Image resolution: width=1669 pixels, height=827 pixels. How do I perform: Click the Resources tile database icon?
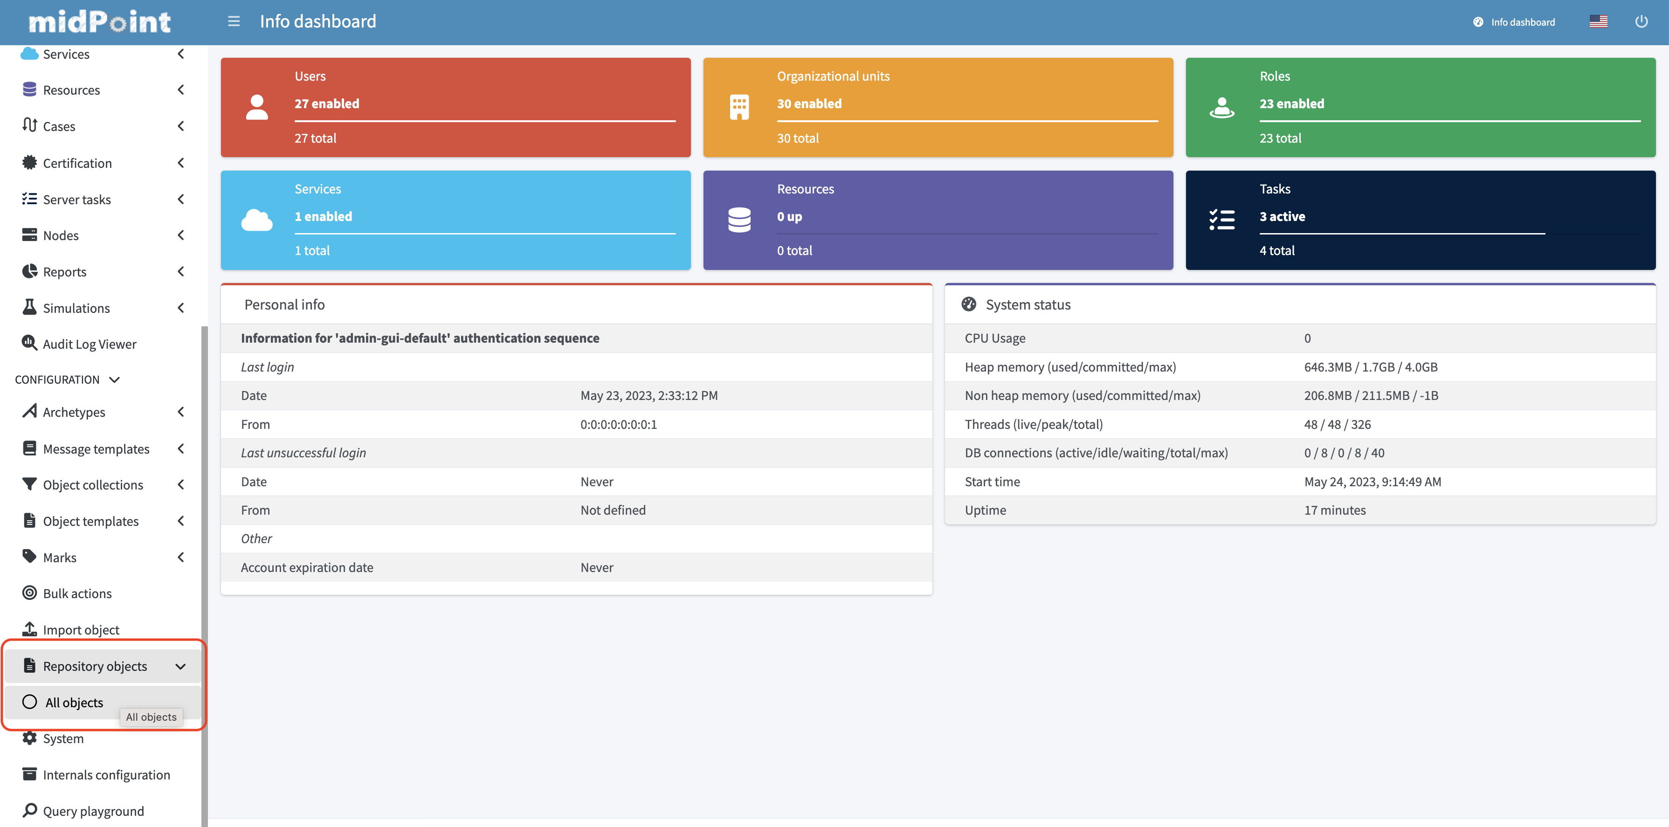tap(739, 221)
